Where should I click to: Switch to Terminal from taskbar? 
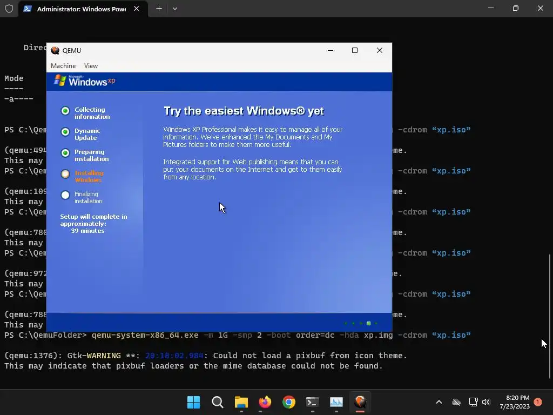[313, 402]
